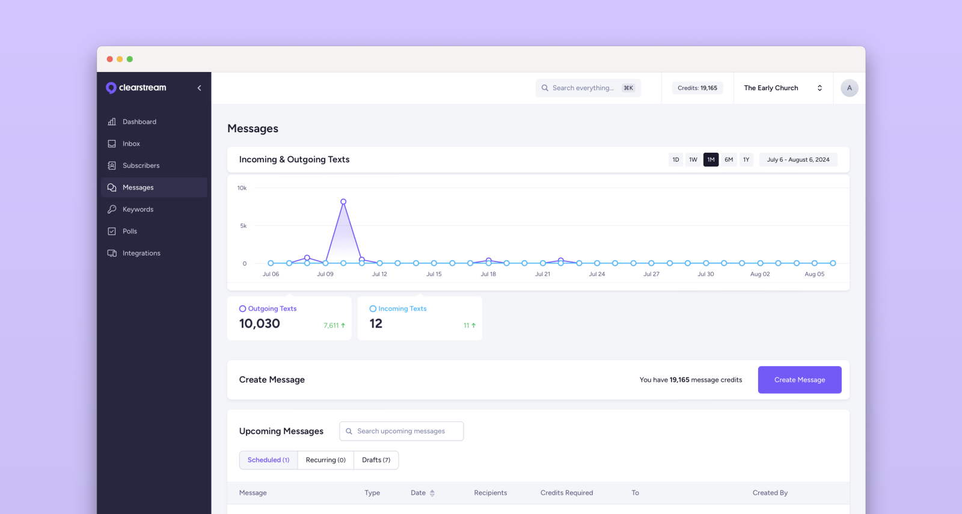Viewport: 962px width, 514px height.
Task: Sort the table by Date column
Action: pyautogui.click(x=432, y=493)
